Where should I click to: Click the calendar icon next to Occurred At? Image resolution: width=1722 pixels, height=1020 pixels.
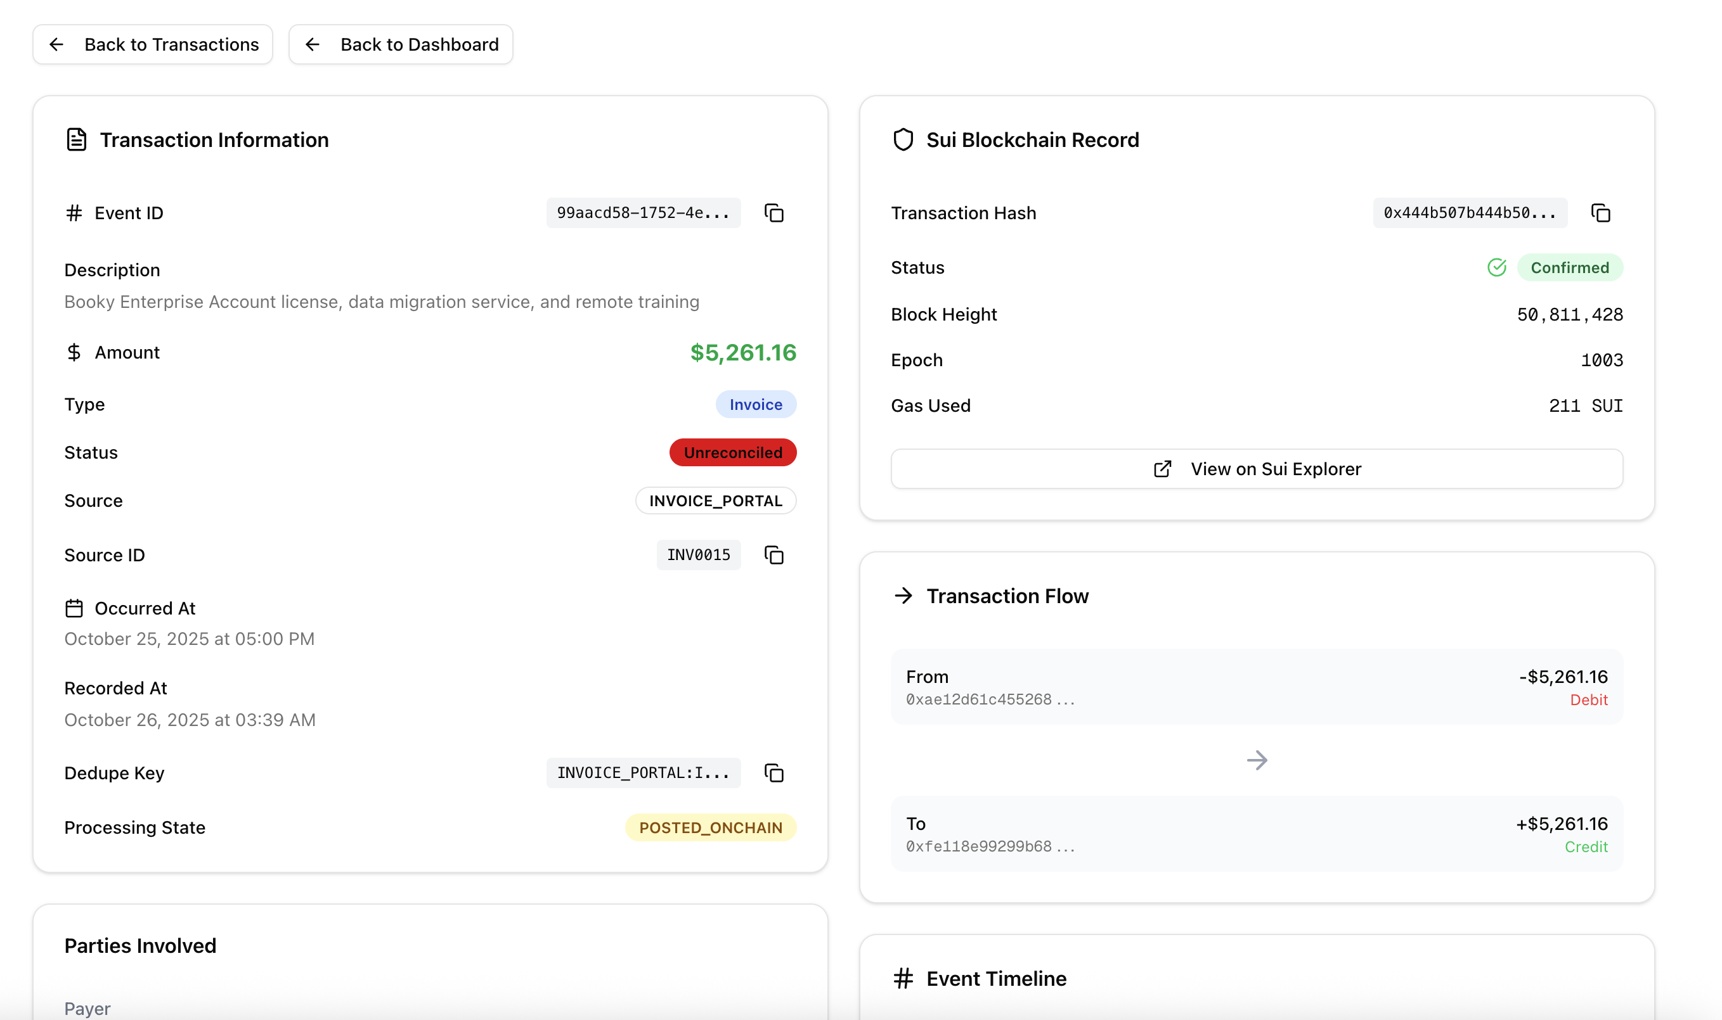point(74,608)
